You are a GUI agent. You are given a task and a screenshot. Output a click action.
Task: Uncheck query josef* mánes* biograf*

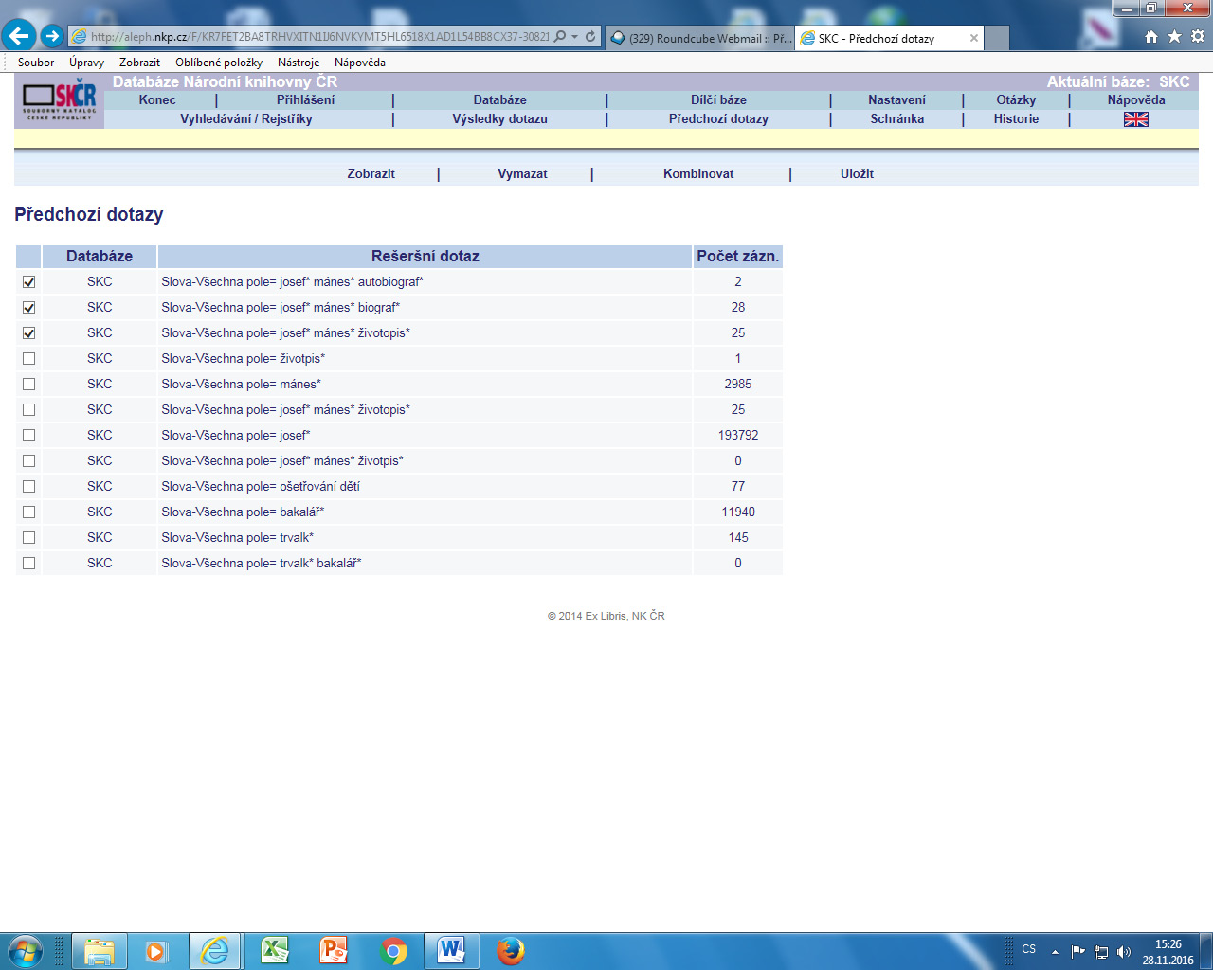point(28,308)
